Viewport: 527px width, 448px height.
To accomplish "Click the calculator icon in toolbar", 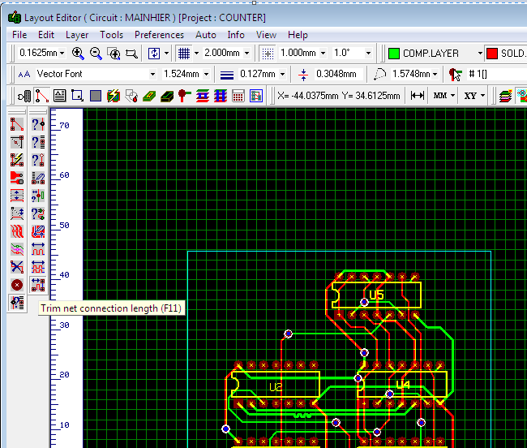I will point(238,97).
